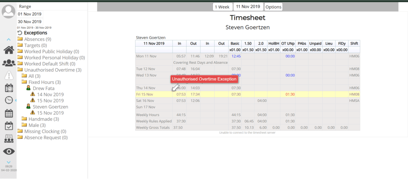Select employee Drew Fata
Image resolution: width=408 pixels, height=179 pixels.
tap(40, 89)
